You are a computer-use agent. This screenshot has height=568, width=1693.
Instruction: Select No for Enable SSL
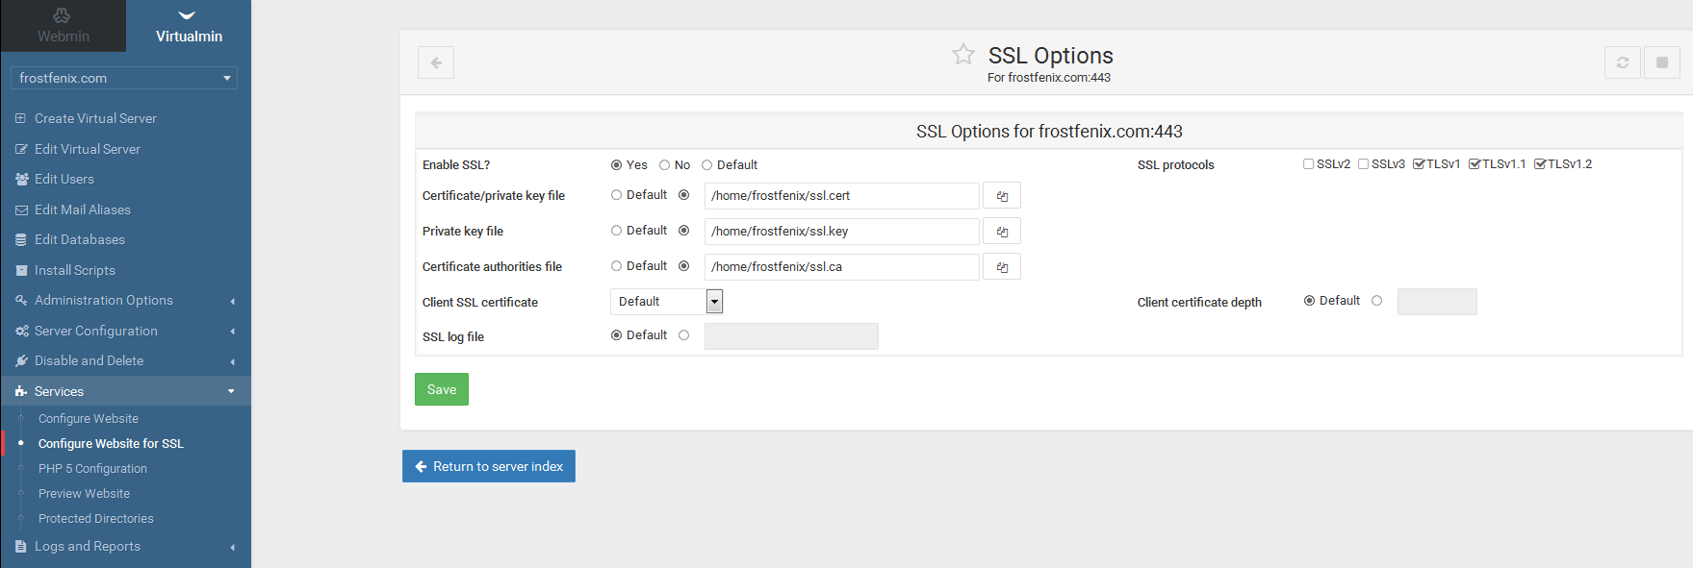664,165
